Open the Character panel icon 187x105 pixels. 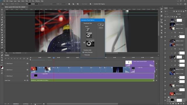(x=162, y=30)
